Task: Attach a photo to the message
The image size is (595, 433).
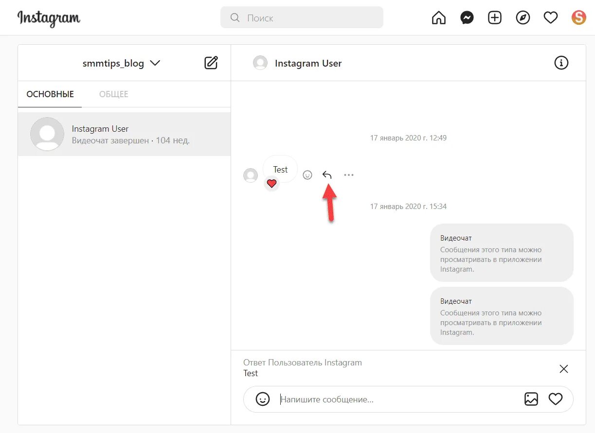Action: coord(531,399)
